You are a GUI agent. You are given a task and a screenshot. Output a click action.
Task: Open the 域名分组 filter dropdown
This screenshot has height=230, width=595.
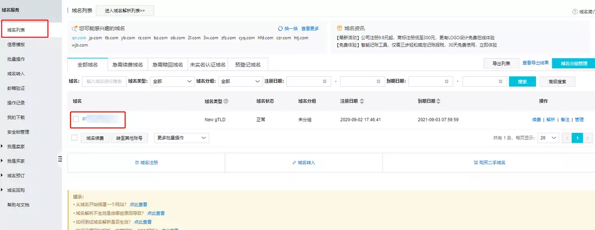click(x=239, y=81)
